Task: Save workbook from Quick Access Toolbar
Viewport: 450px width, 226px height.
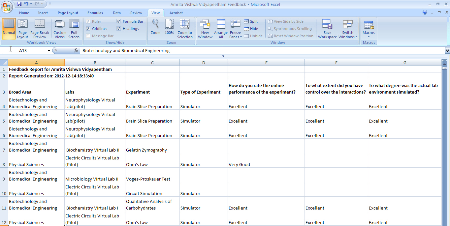Action: (x=19, y=4)
